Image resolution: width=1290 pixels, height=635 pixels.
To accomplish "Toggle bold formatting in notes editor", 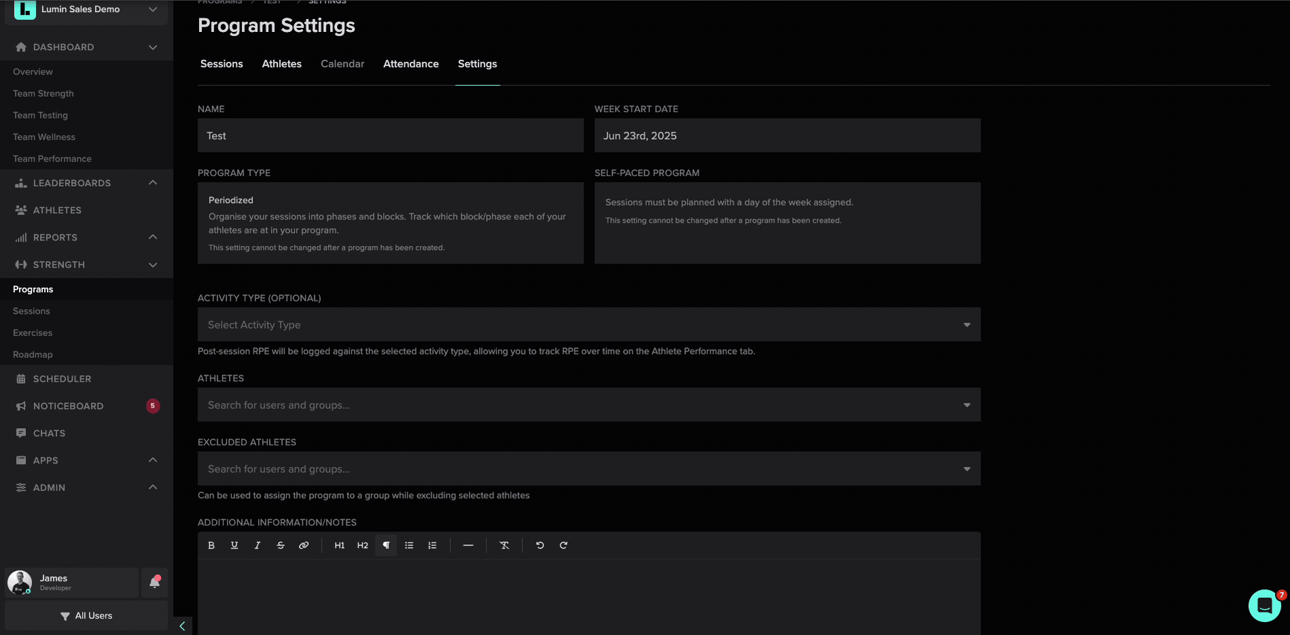I will coord(211,545).
